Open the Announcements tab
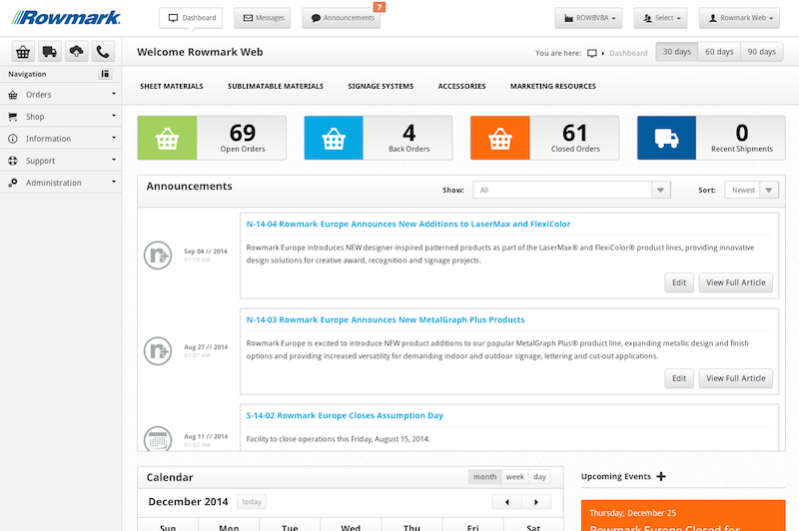The height and width of the screenshot is (531, 799). click(x=342, y=18)
